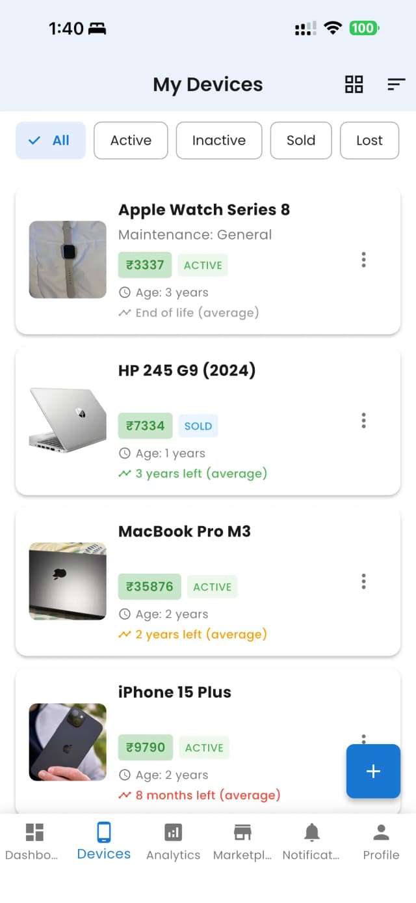Tap the Apple Watch thumbnail image
This screenshot has height=903, width=416.
click(x=68, y=260)
